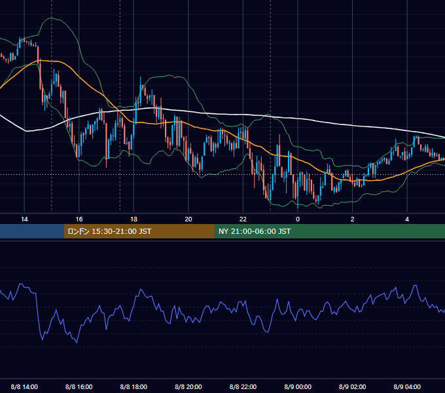Select the "20" hour label on price chart axis
This screenshot has width=445, height=393.
pos(188,219)
